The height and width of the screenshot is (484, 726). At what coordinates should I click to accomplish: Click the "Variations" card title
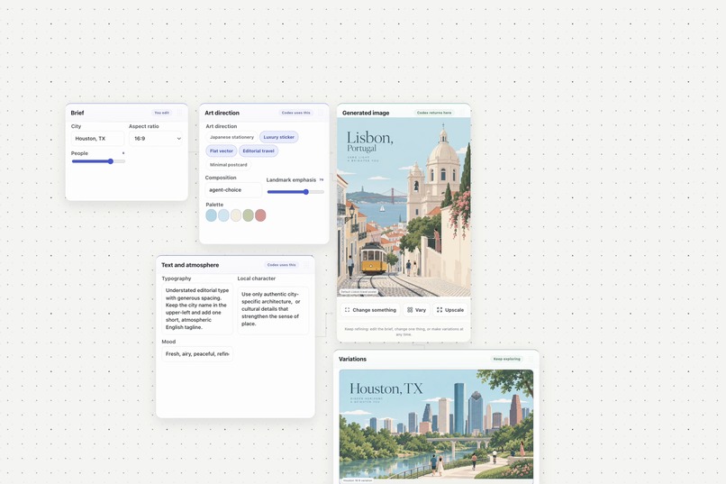point(352,359)
